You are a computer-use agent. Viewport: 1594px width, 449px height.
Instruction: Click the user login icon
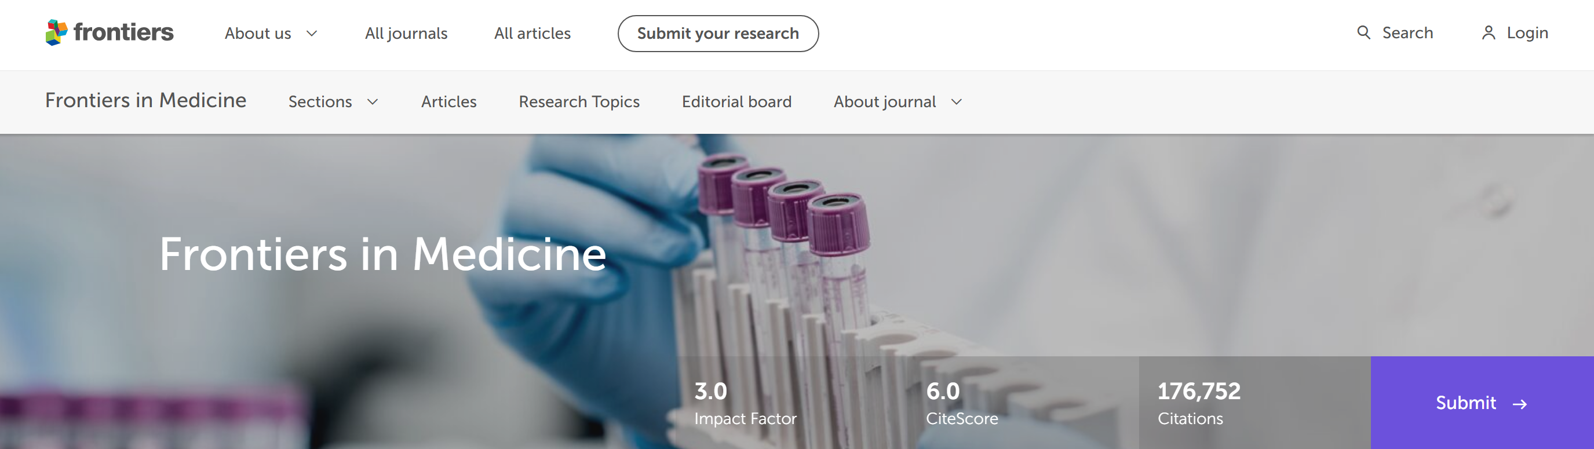pos(1488,33)
